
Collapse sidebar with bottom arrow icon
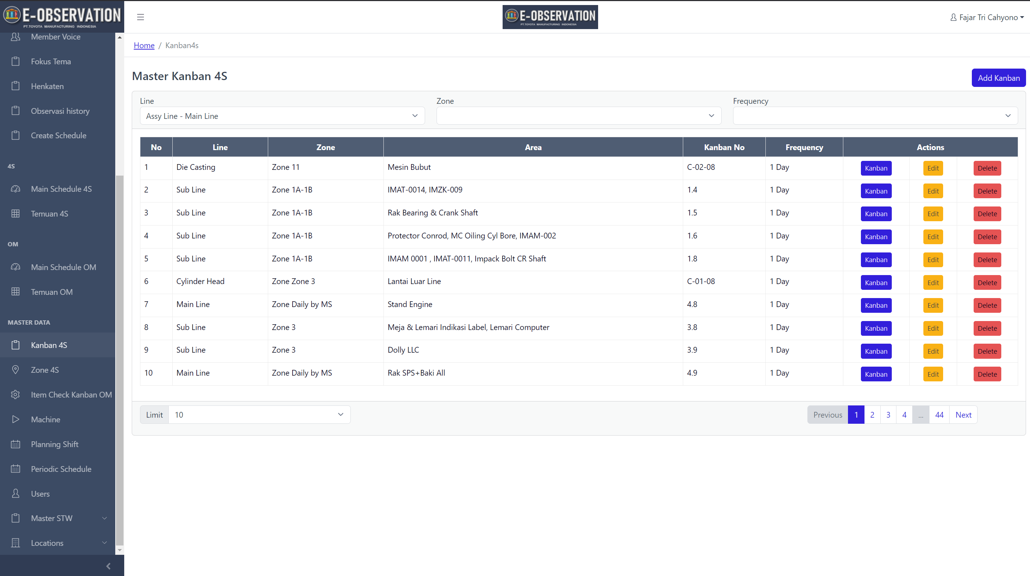click(108, 566)
